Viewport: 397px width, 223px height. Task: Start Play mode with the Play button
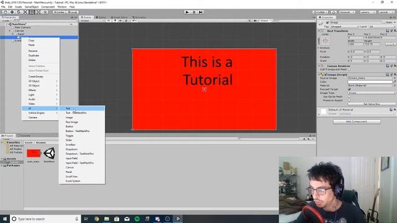tap(187, 12)
